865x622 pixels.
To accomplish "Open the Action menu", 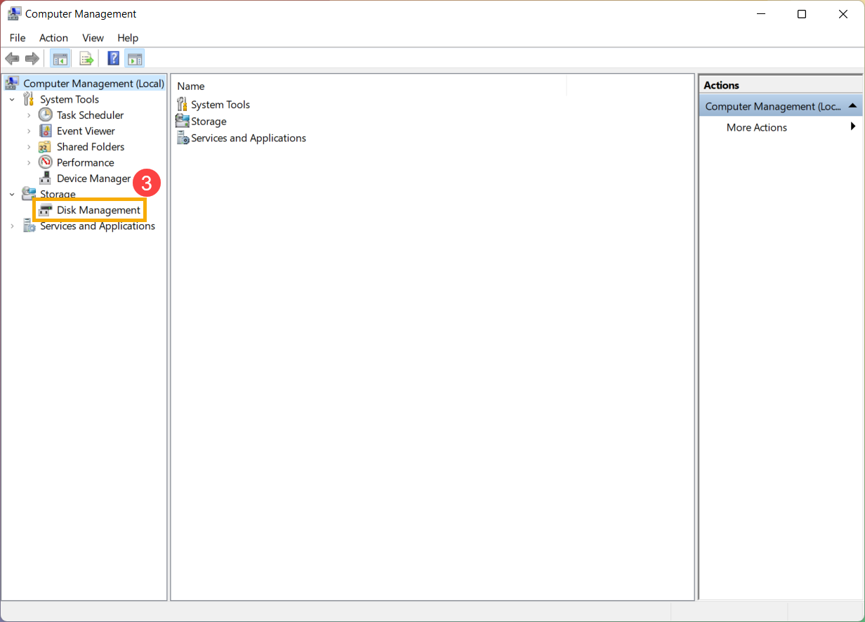I will click(x=53, y=38).
